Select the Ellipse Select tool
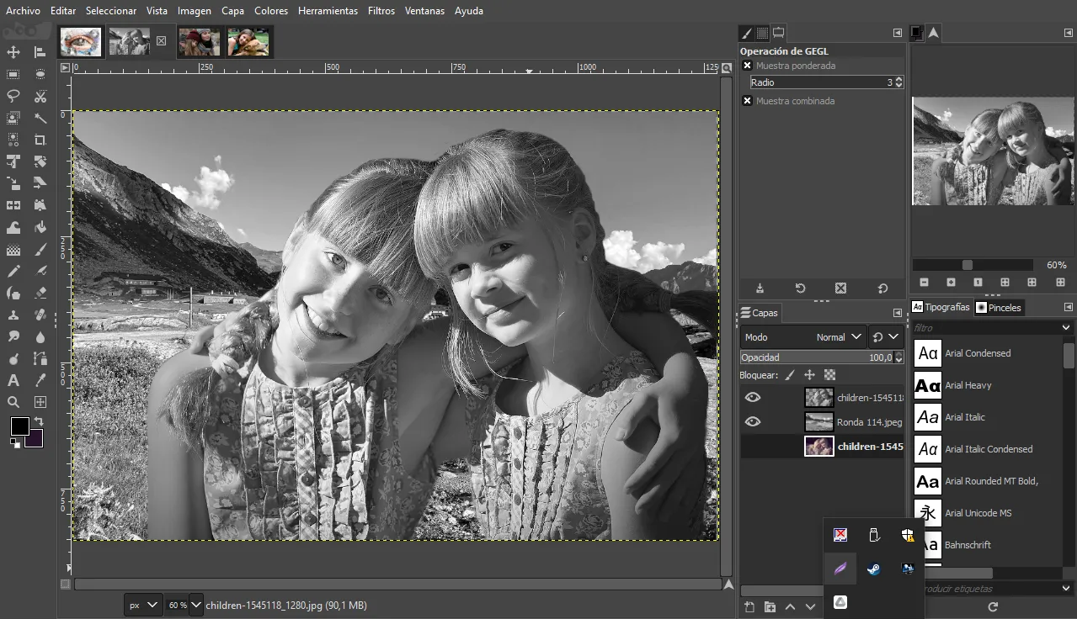1077x619 pixels. [x=40, y=74]
